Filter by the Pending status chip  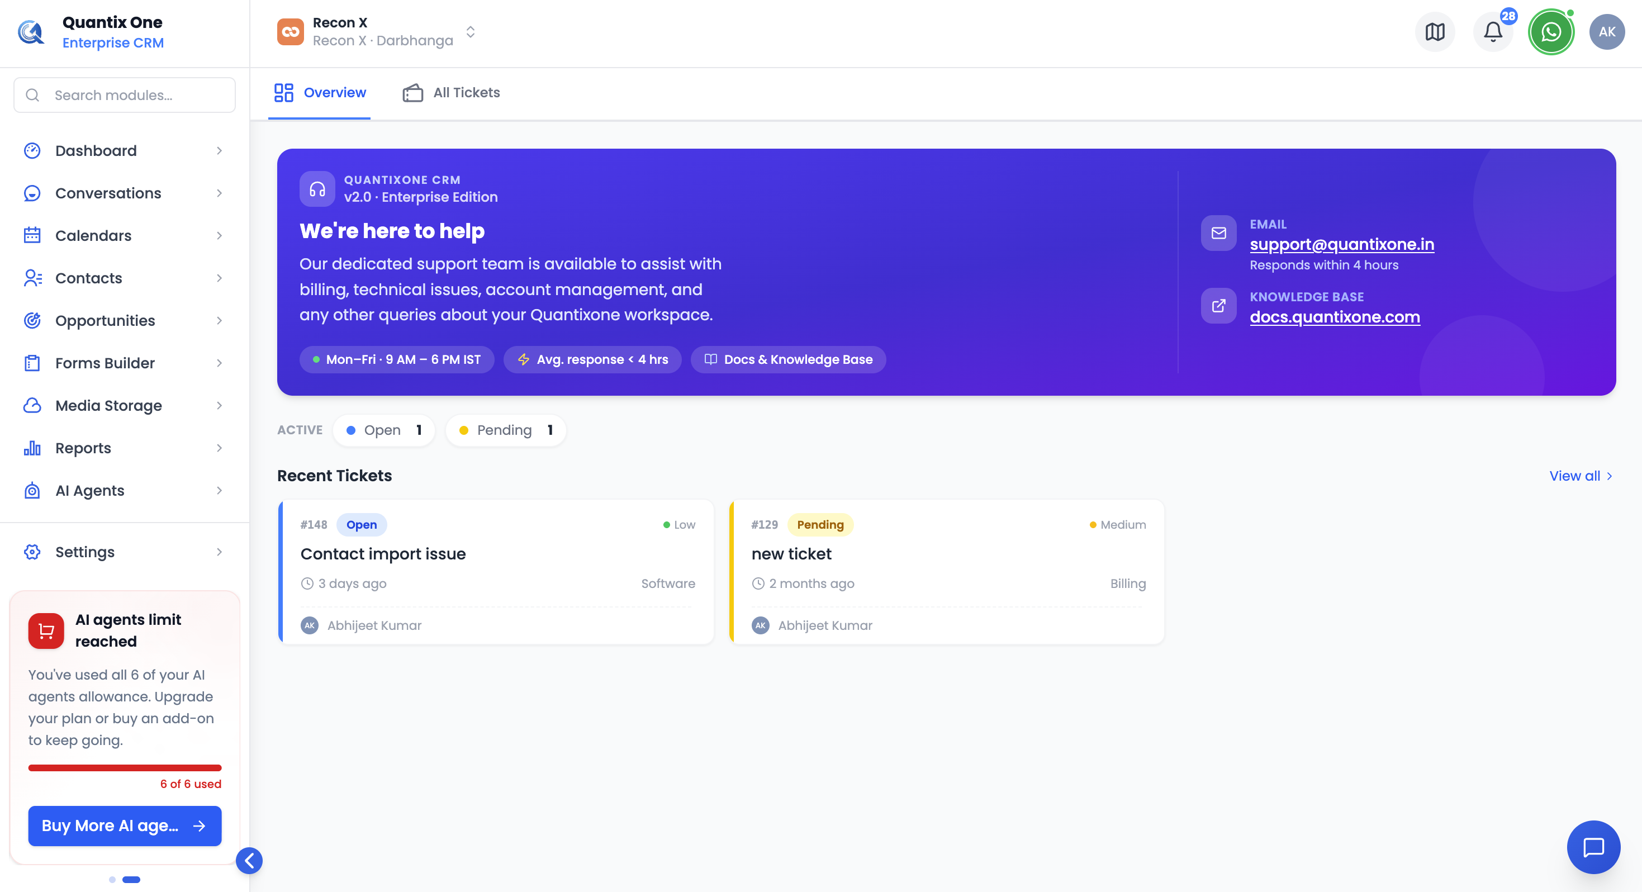[505, 430]
